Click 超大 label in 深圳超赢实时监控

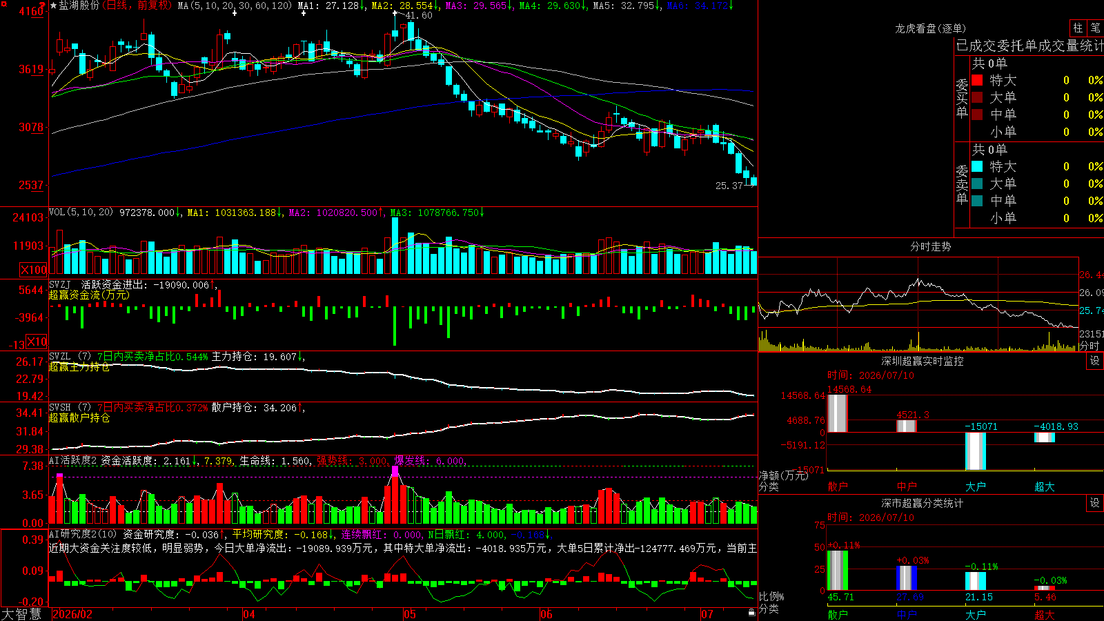(x=1044, y=486)
